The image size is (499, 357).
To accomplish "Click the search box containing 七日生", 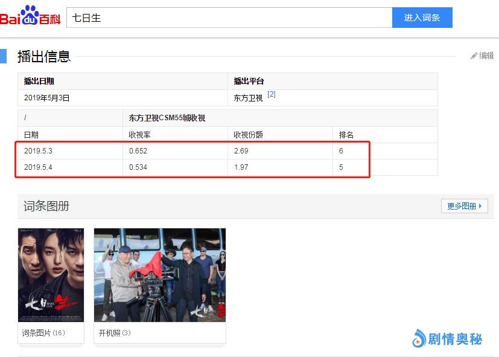I will tap(229, 18).
